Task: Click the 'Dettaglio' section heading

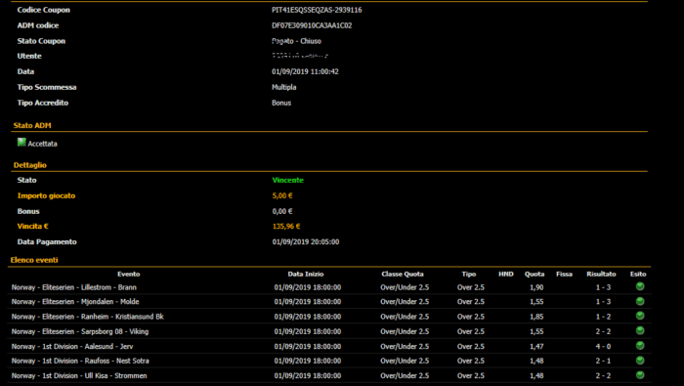Action: pyautogui.click(x=29, y=165)
